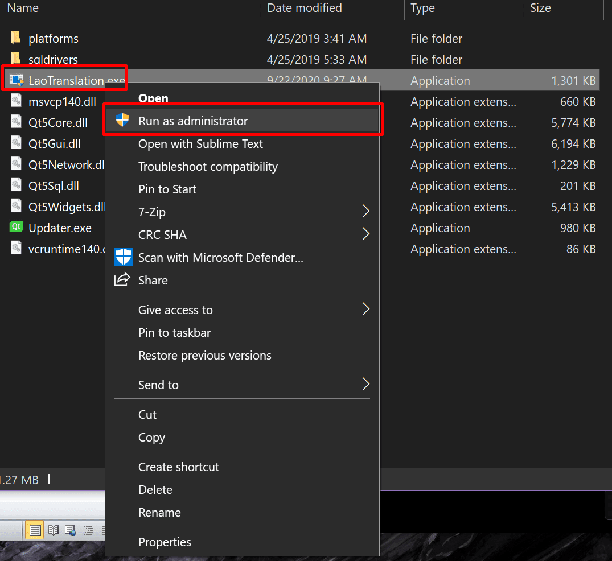Select the Qt icon of Updater.exe

17,228
